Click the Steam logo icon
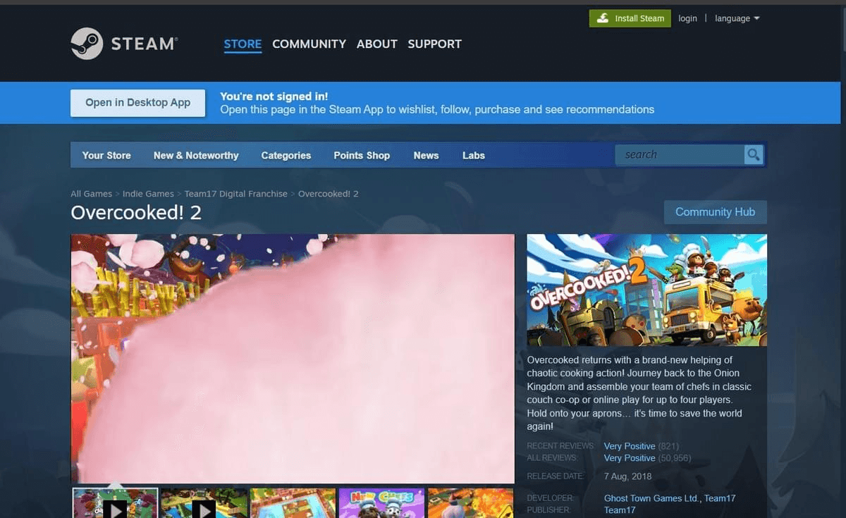846x518 pixels. click(88, 43)
